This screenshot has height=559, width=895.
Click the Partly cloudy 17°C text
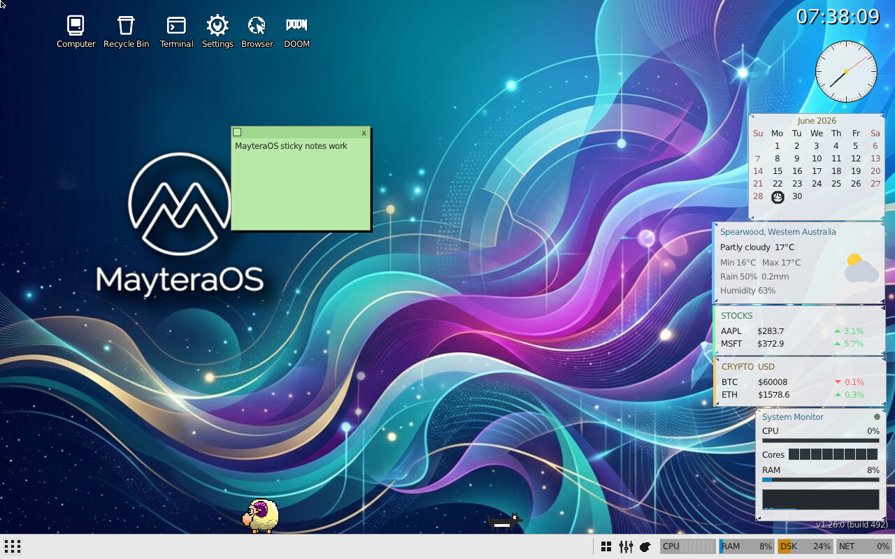pyautogui.click(x=757, y=247)
